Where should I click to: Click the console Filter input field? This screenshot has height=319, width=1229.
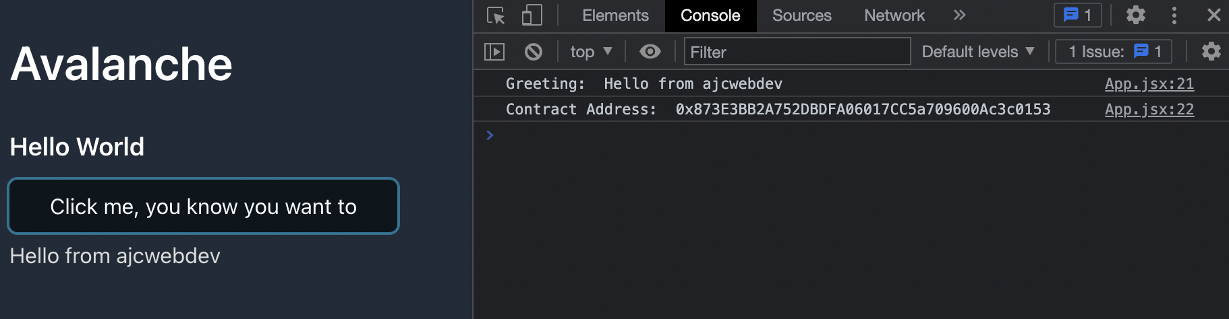click(797, 52)
